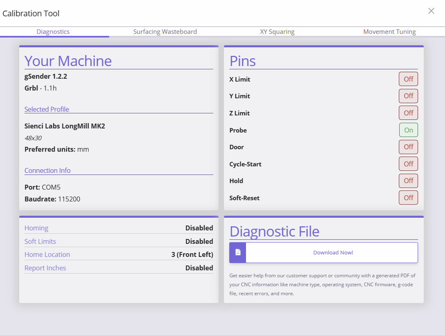Viewport: 445px width, 336px height.
Task: Click the Homing setting label
Action: click(36, 228)
